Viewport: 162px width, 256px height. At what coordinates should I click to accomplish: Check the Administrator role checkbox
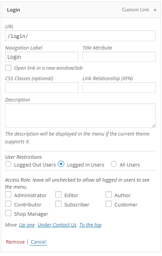pos(8,194)
